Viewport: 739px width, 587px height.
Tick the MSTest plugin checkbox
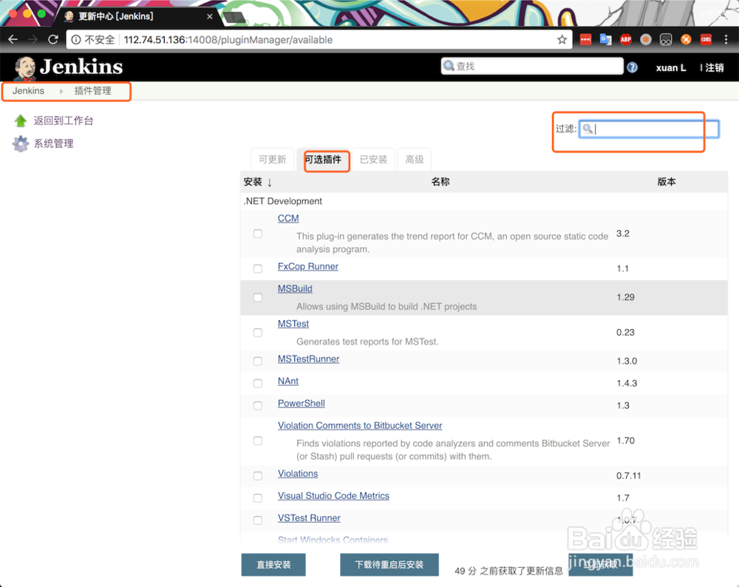(x=258, y=333)
